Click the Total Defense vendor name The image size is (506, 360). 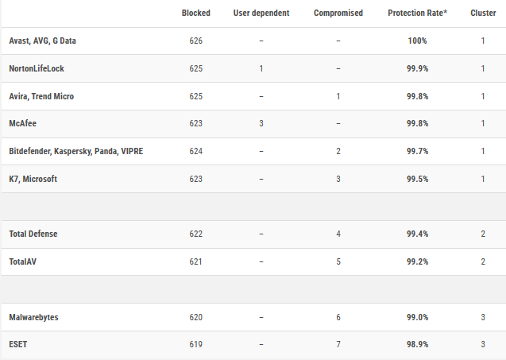tap(33, 234)
